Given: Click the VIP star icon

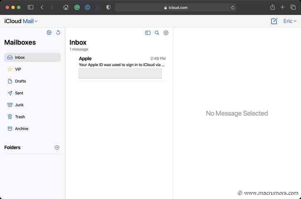Looking at the screenshot, I should coord(10,69).
